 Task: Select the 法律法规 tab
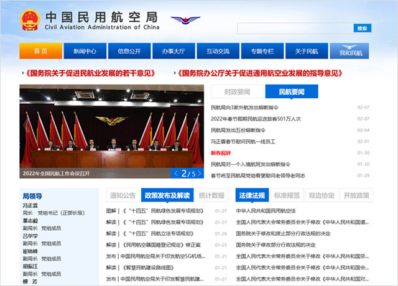tap(252, 195)
